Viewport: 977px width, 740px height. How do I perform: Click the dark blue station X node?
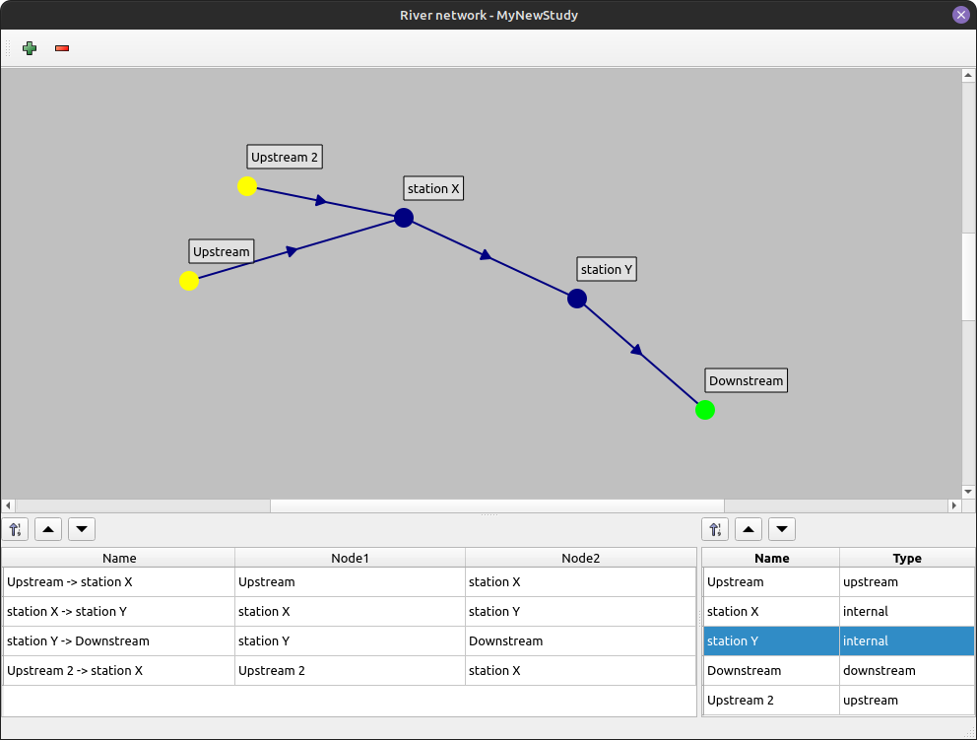tap(404, 218)
